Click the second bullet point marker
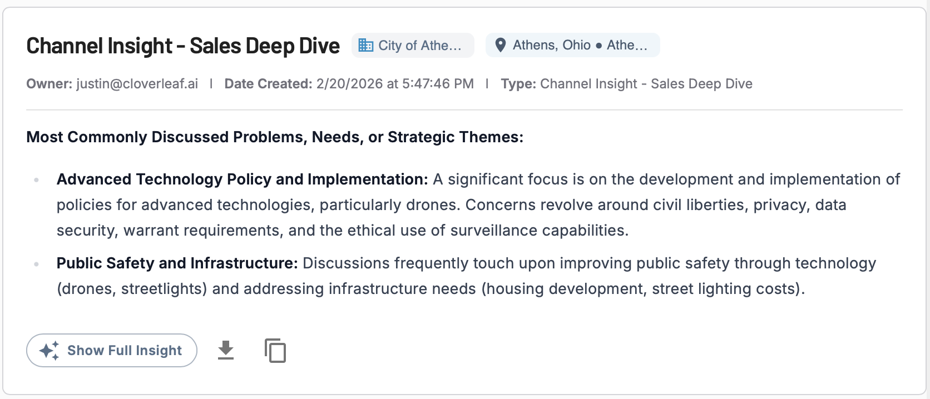Screen dimensions: 930x399 point(37,264)
